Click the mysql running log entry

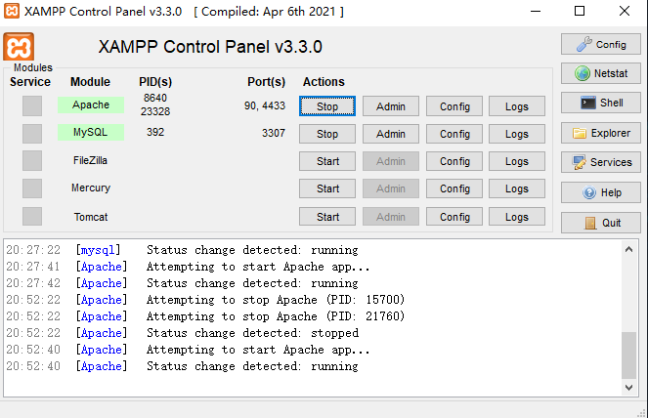pos(182,250)
